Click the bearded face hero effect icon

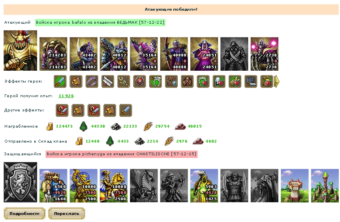tap(187, 81)
